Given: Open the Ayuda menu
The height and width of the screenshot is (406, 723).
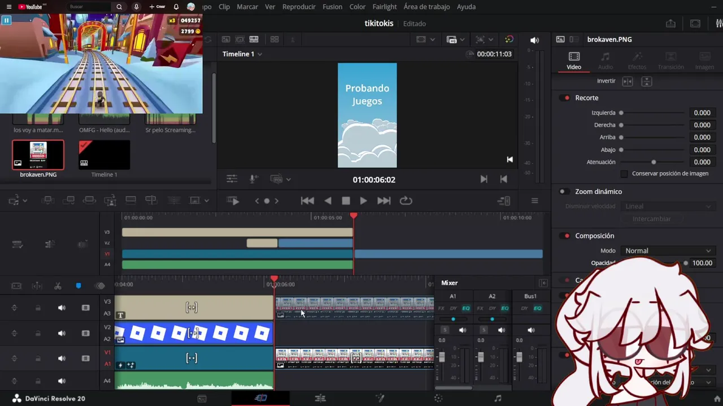Looking at the screenshot, I should click(x=466, y=7).
